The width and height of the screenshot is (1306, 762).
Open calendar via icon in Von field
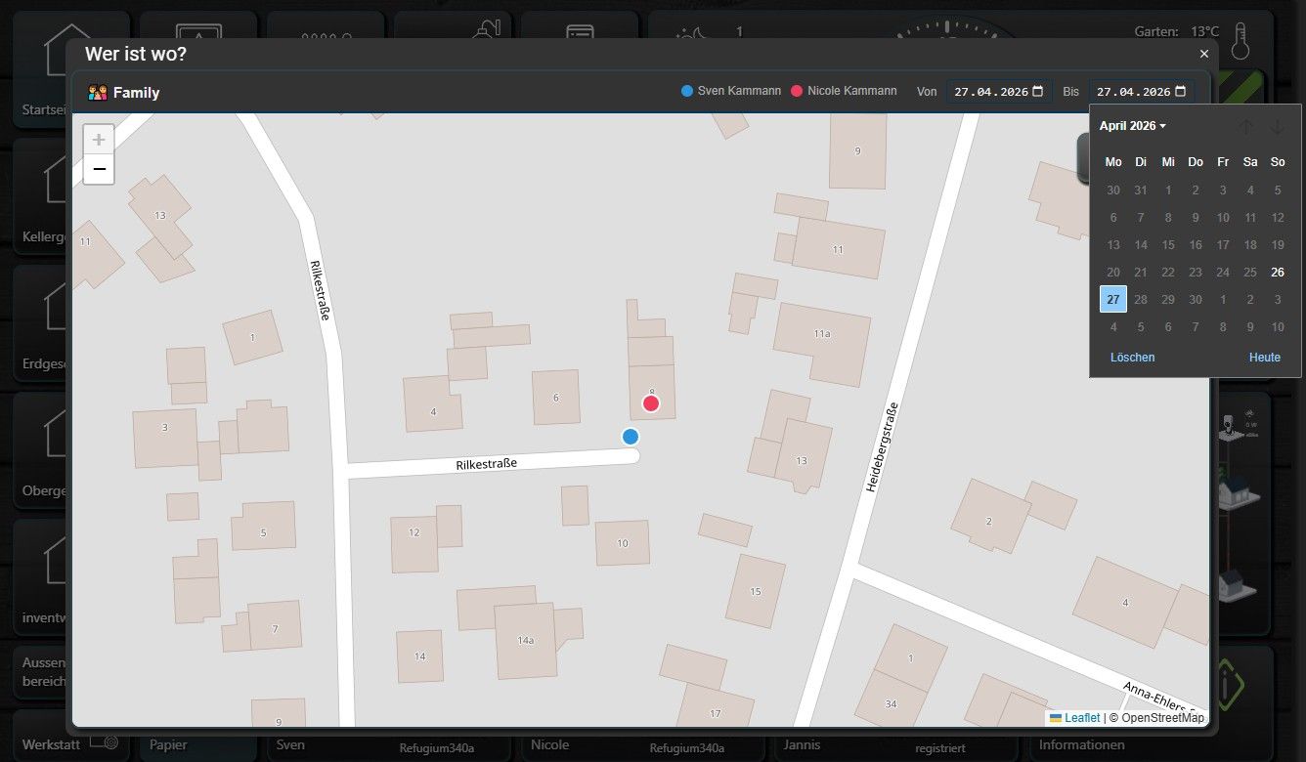[x=1038, y=92]
